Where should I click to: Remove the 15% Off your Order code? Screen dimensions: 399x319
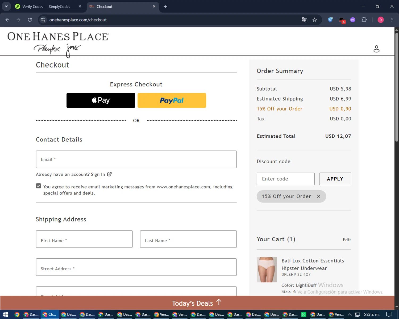pos(319,196)
